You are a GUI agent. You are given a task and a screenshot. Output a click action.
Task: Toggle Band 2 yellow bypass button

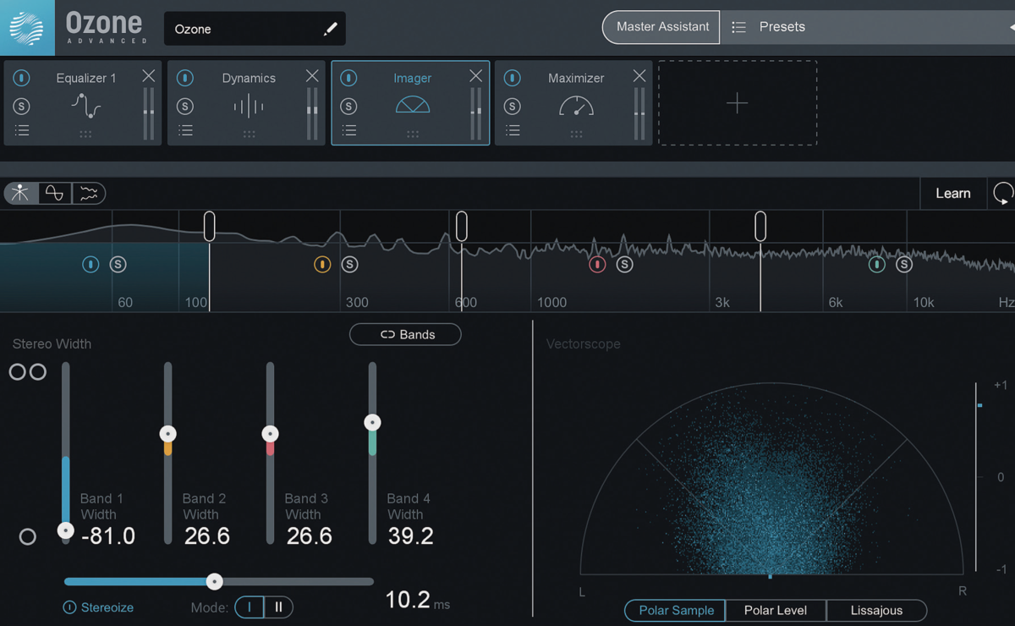pyautogui.click(x=322, y=265)
